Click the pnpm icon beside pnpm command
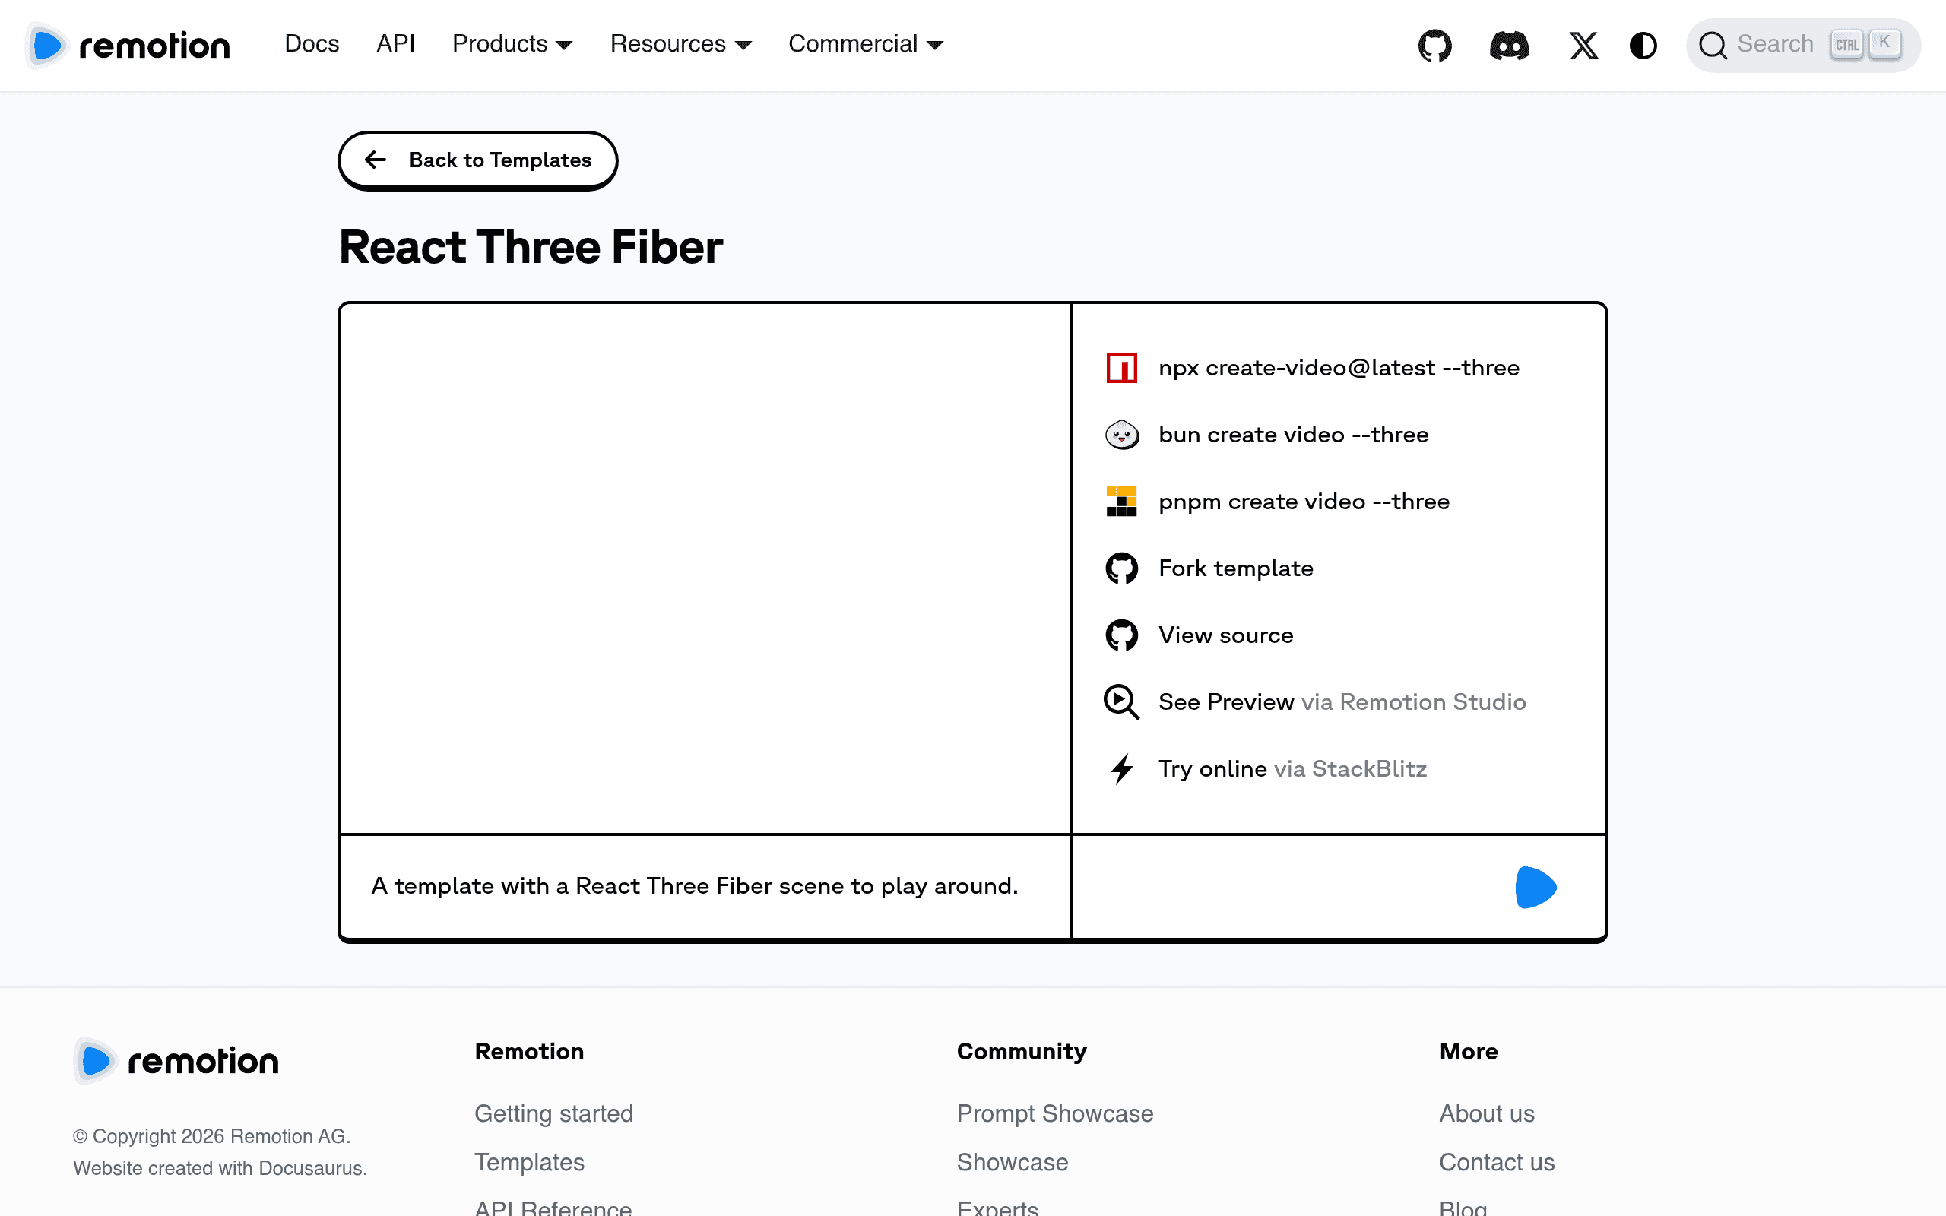The width and height of the screenshot is (1946, 1216). 1122,501
